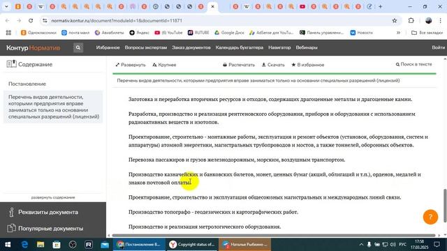Image resolution: width=447 pixels, height=251 pixels.
Task: Open Вебинары menu item
Action: [x=307, y=47]
